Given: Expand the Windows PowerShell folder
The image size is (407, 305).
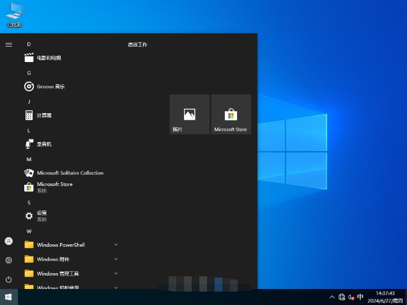Looking at the screenshot, I should [x=61, y=244].
